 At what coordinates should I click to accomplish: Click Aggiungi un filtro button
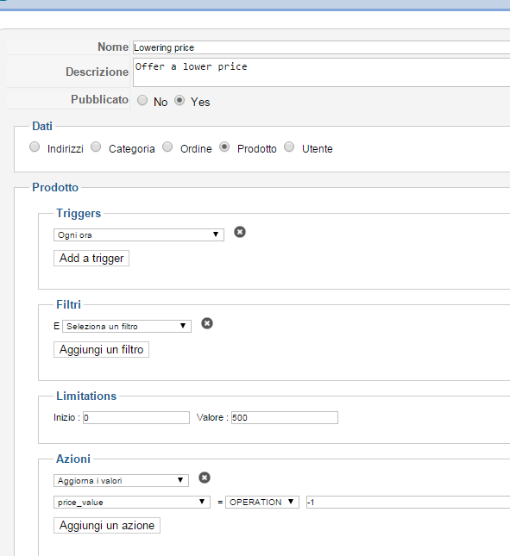coord(101,350)
